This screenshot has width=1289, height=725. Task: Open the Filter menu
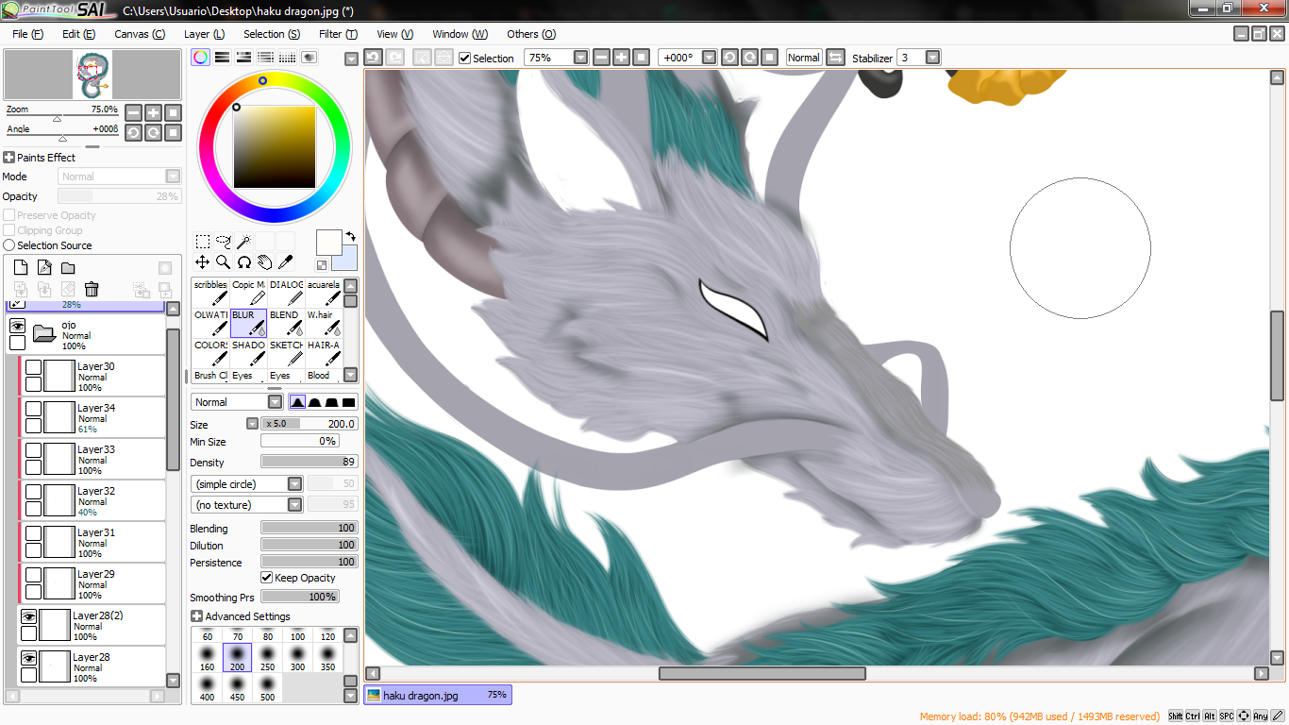point(338,34)
